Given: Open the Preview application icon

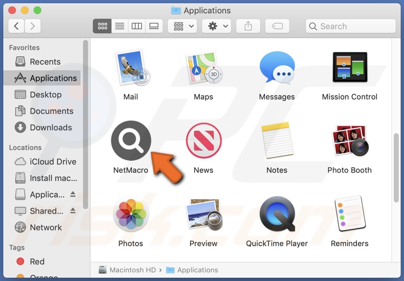Looking at the screenshot, I should coord(204,214).
